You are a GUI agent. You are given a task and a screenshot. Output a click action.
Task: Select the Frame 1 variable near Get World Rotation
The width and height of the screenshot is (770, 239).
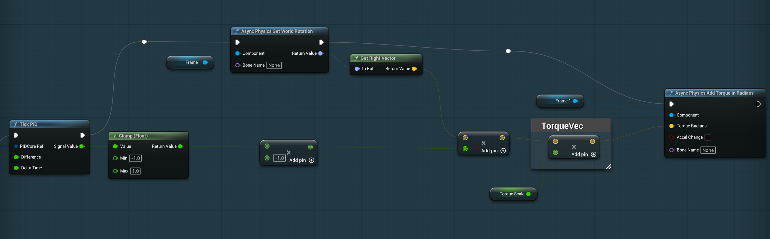[x=190, y=62]
